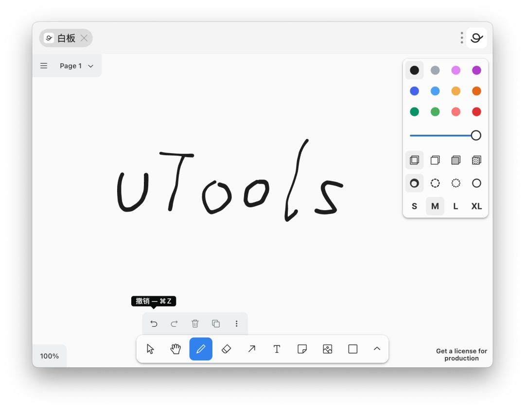Image resolution: width=525 pixels, height=410 pixels.
Task: Click the uTools logo button top right
Action: [x=477, y=38]
